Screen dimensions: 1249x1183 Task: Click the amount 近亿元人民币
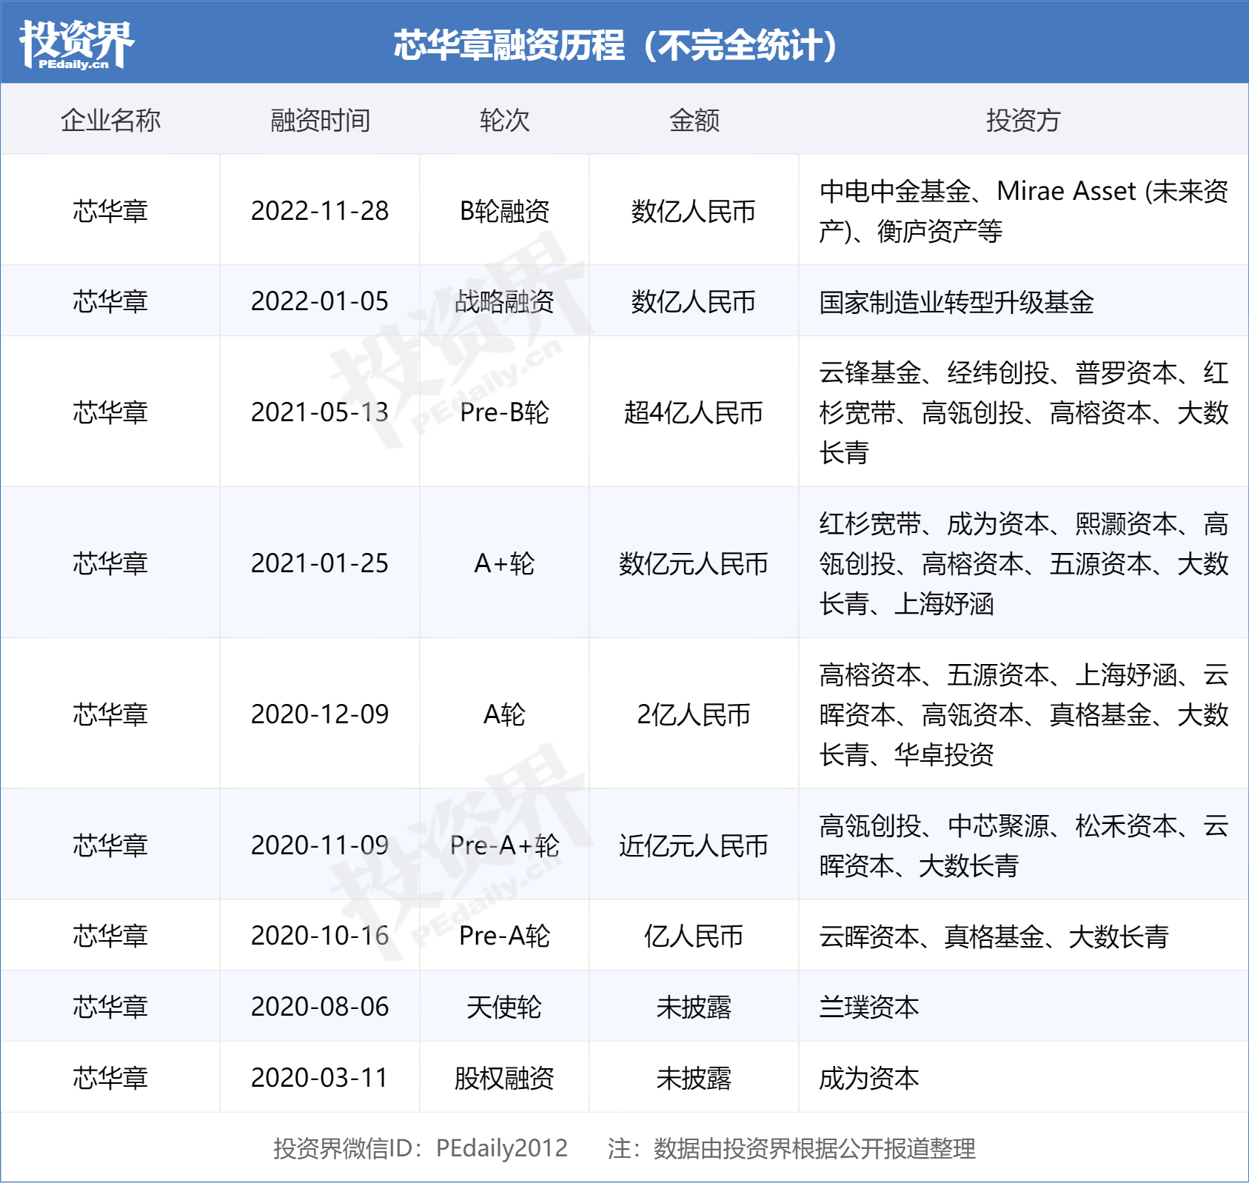click(694, 845)
